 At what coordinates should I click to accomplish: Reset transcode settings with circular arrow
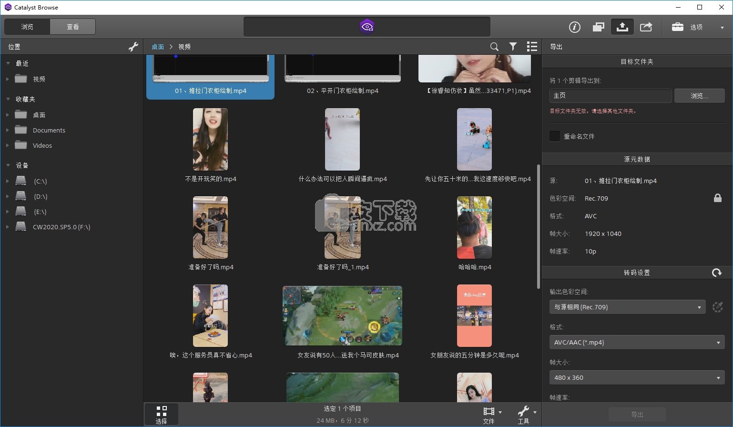click(716, 273)
